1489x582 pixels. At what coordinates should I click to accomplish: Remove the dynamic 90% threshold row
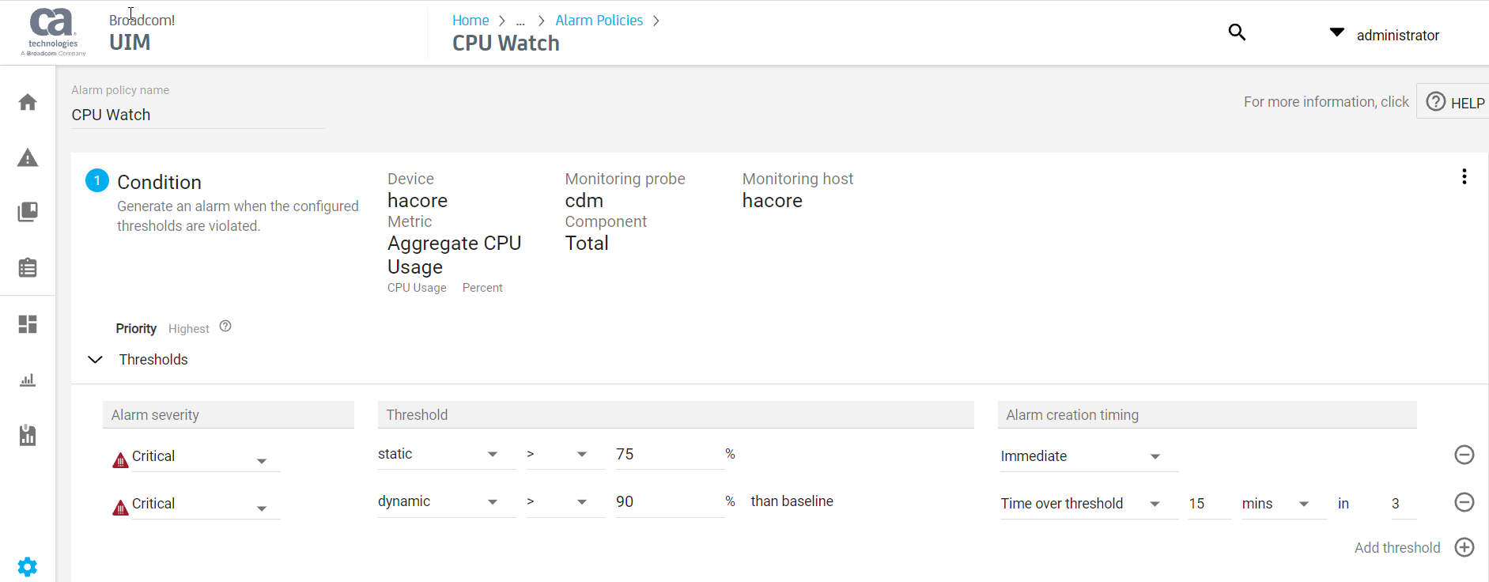pyautogui.click(x=1464, y=502)
